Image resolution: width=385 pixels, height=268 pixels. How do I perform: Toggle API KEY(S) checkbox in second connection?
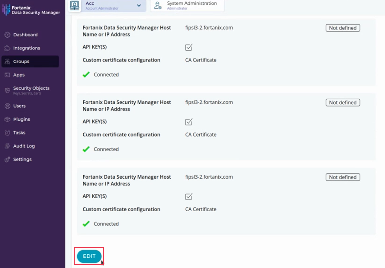click(188, 122)
